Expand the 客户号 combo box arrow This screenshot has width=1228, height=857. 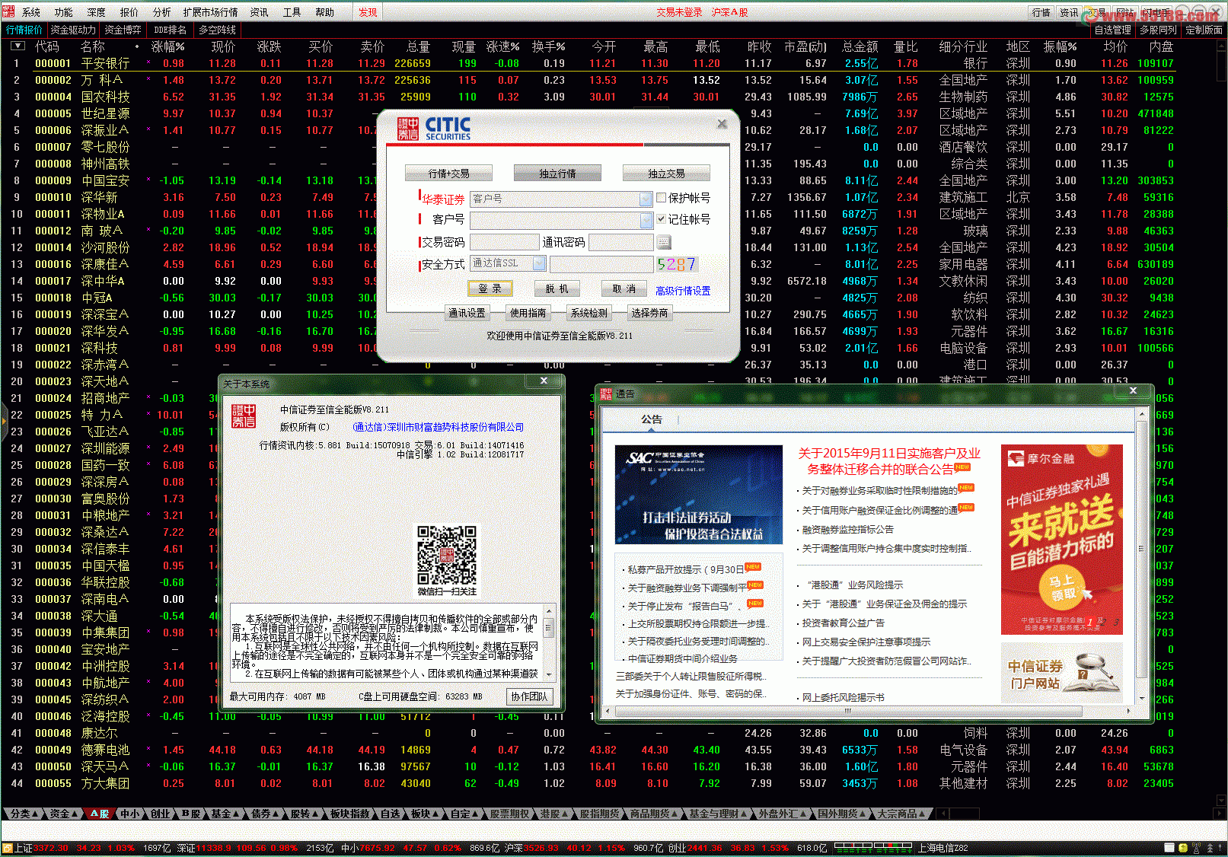click(x=646, y=220)
